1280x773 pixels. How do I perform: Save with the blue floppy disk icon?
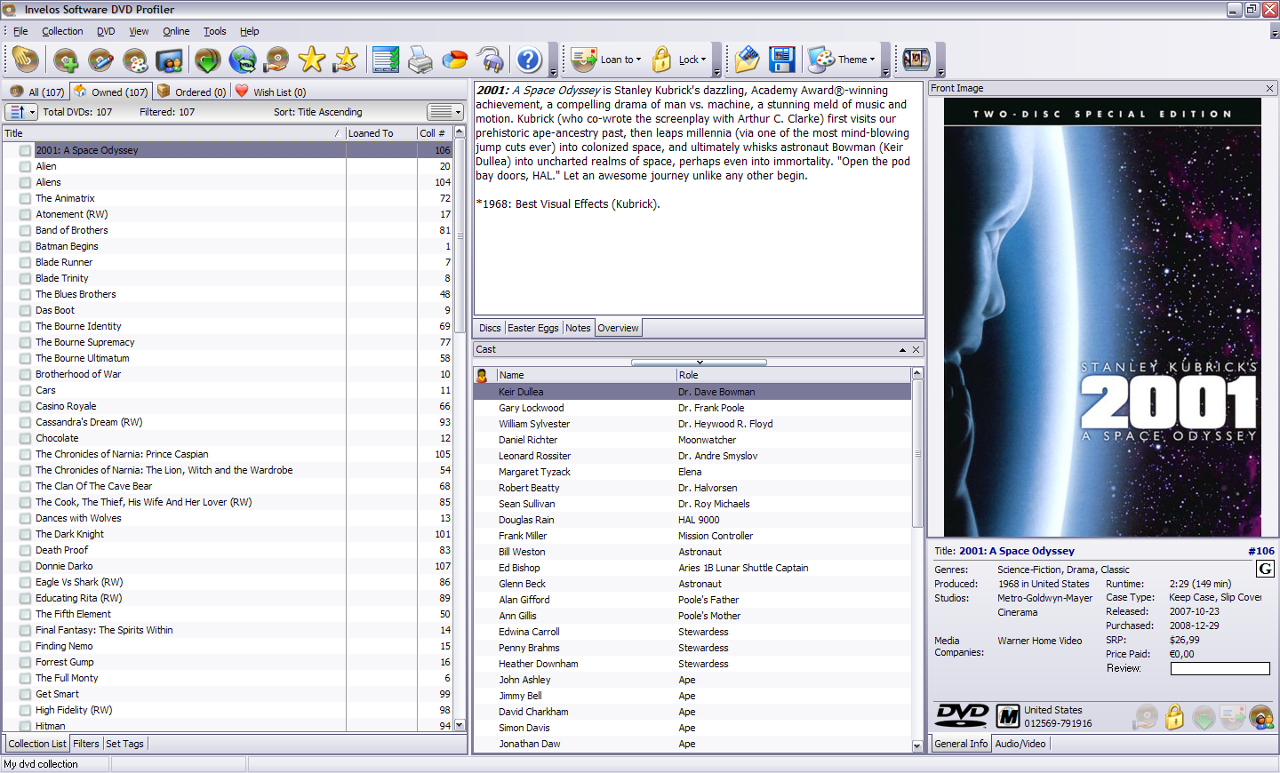pyautogui.click(x=782, y=60)
